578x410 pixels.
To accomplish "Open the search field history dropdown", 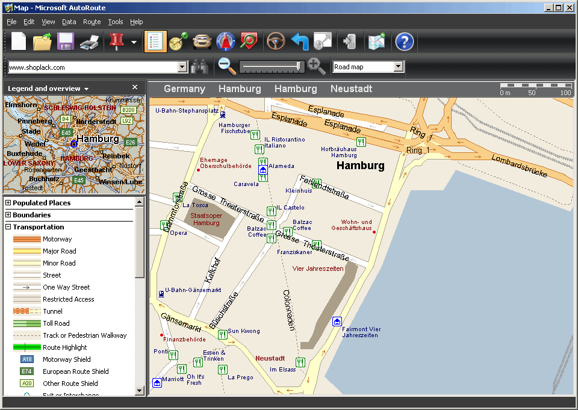I will coord(182,67).
